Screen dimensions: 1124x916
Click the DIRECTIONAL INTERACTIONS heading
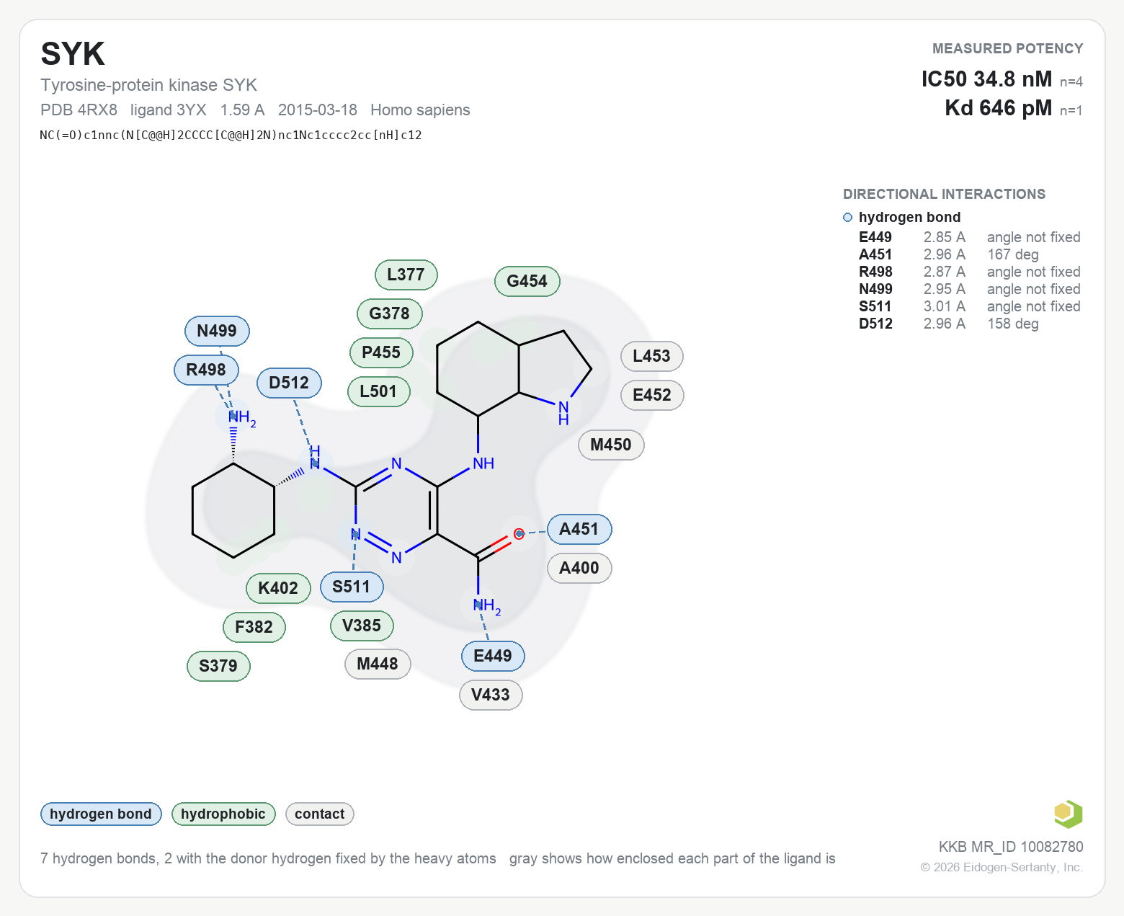[944, 194]
